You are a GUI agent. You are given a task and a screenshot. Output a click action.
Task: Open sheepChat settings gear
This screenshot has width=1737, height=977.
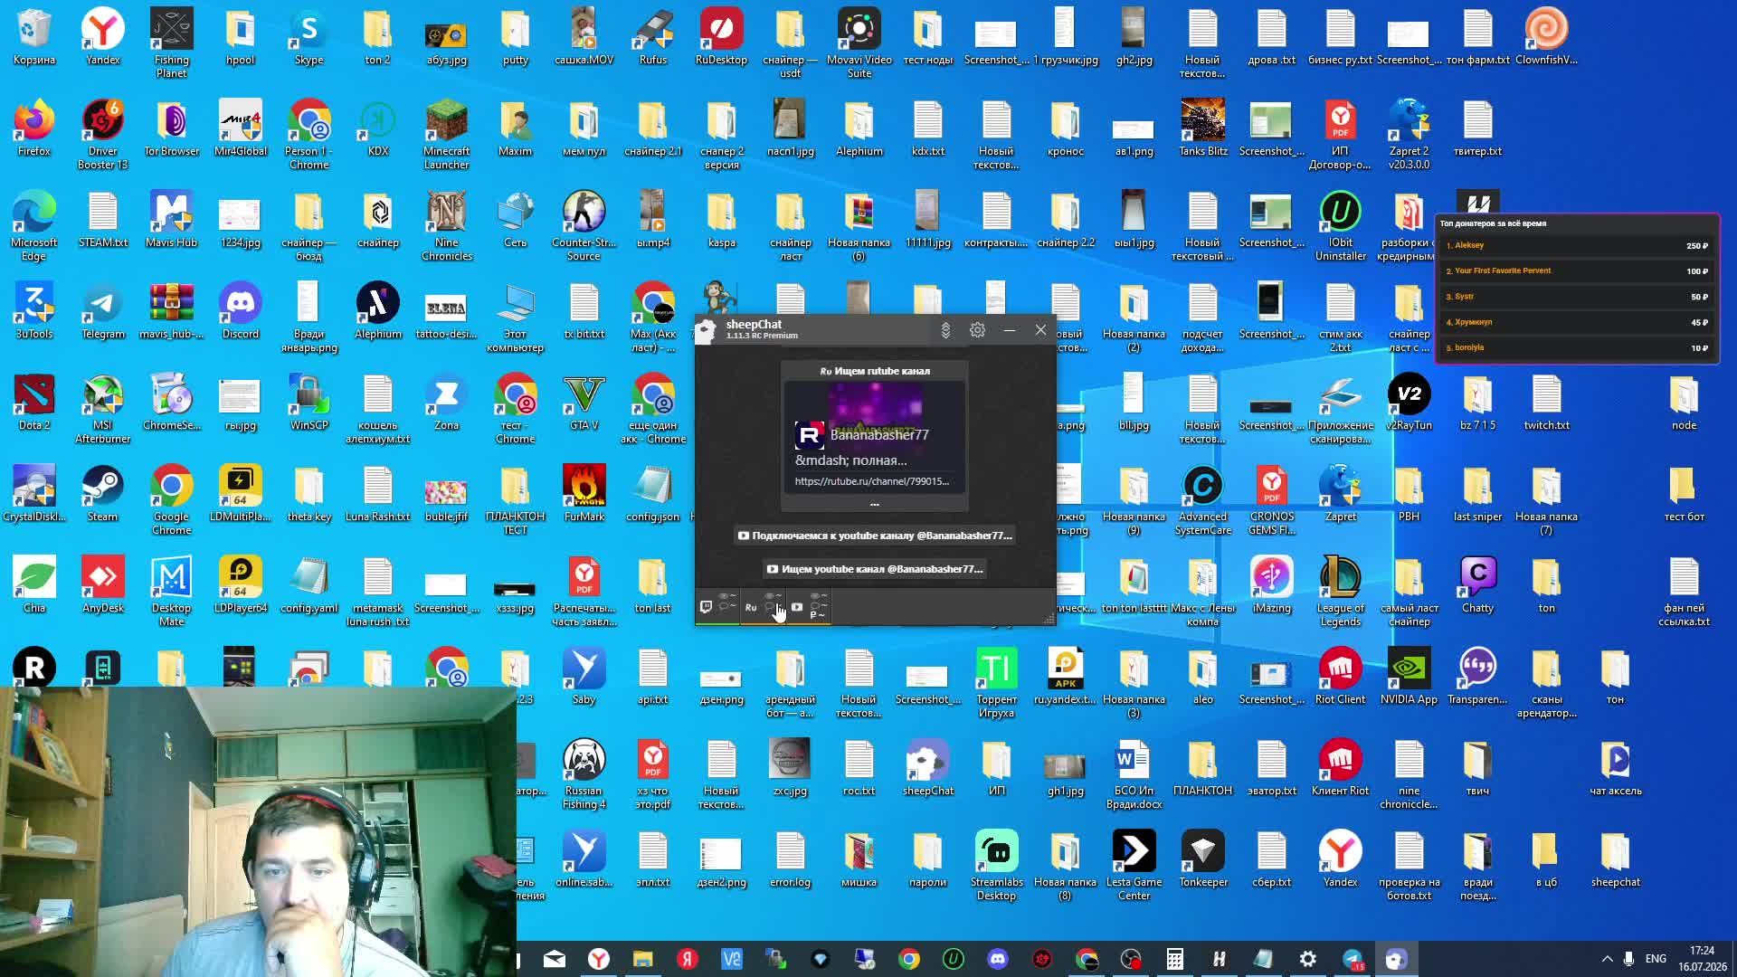pyautogui.click(x=977, y=330)
